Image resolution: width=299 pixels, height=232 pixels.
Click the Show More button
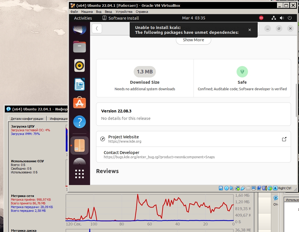click(193, 40)
